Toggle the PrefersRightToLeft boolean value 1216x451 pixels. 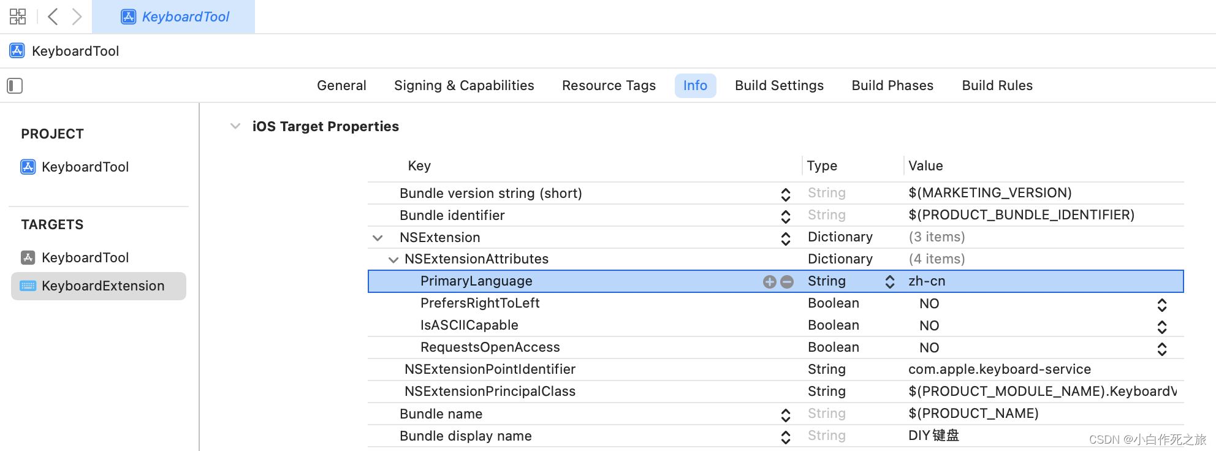click(1161, 305)
